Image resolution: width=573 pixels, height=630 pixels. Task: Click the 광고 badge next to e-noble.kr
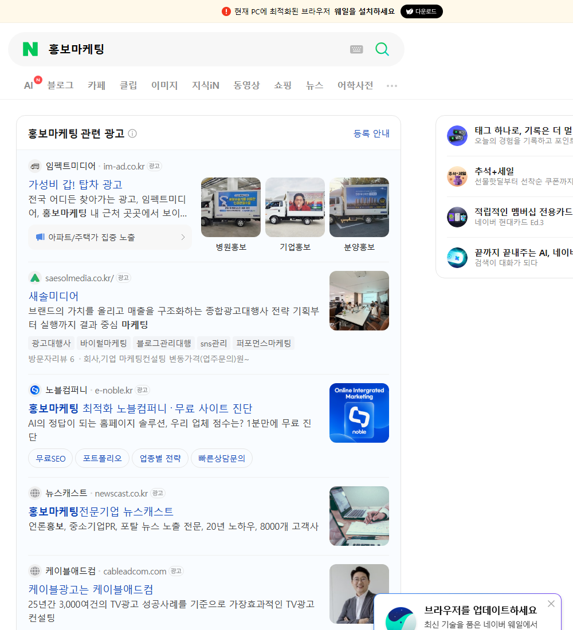142,389
